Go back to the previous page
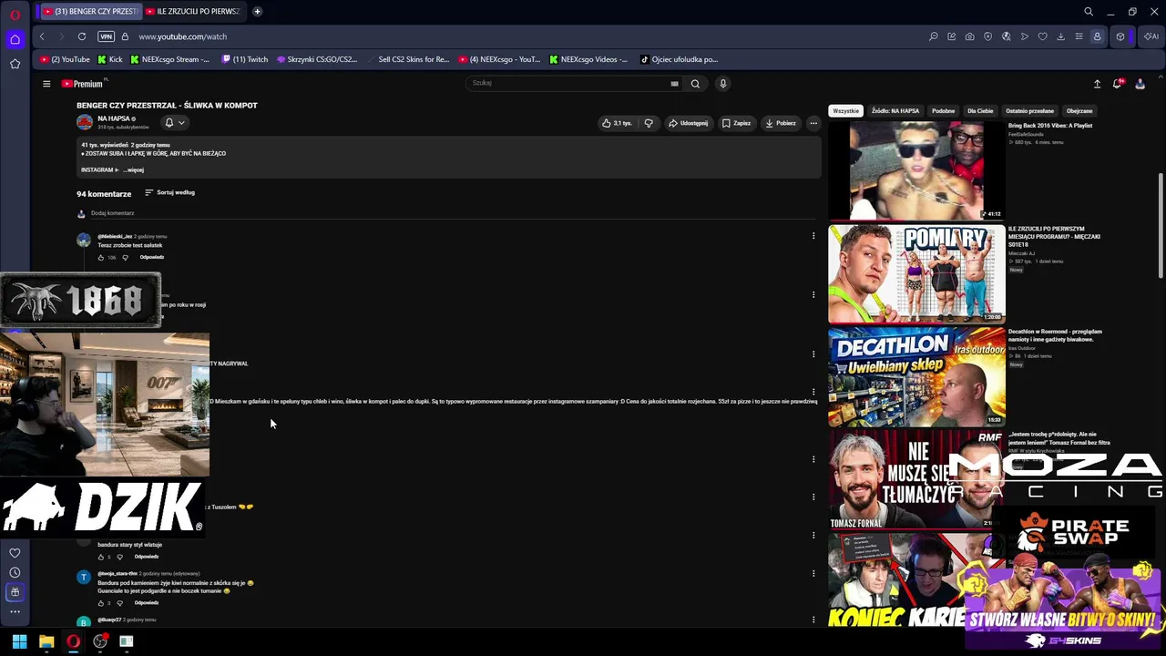This screenshot has width=1166, height=656. coord(42,36)
